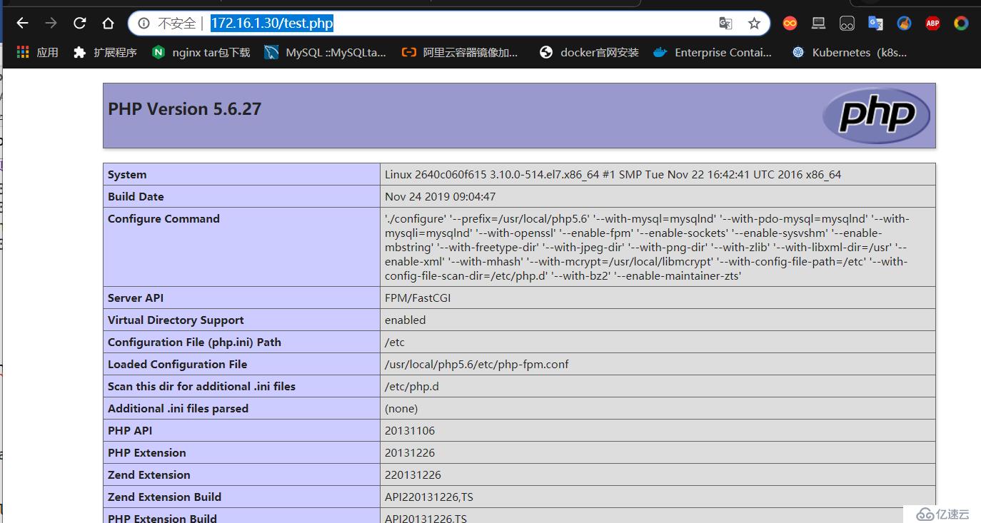
Task: Click the Chrome colored circle icon at toolbar end
Action: tap(961, 24)
